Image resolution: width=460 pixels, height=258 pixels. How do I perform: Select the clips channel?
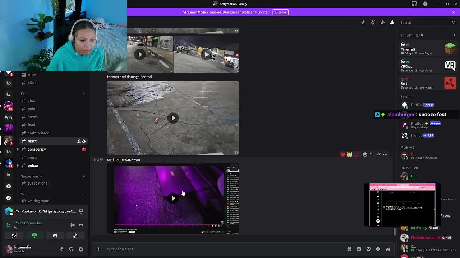pos(53,83)
